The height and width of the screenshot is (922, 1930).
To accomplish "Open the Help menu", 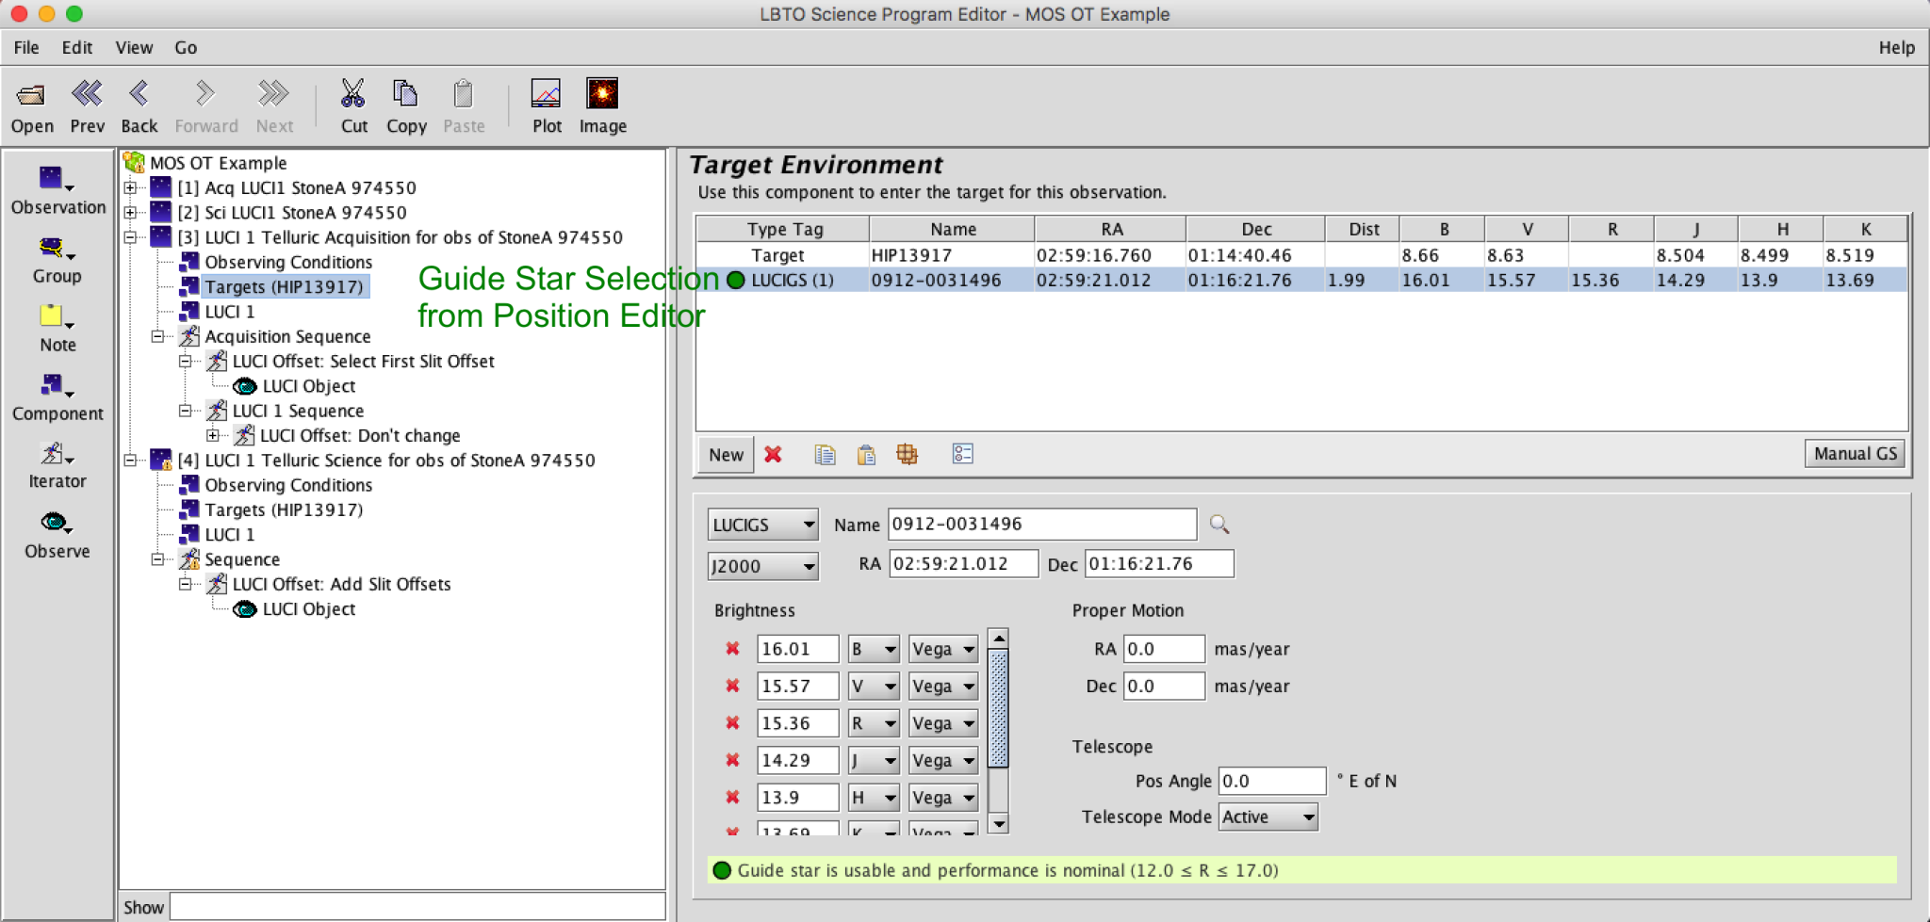I will pyautogui.click(x=1896, y=47).
